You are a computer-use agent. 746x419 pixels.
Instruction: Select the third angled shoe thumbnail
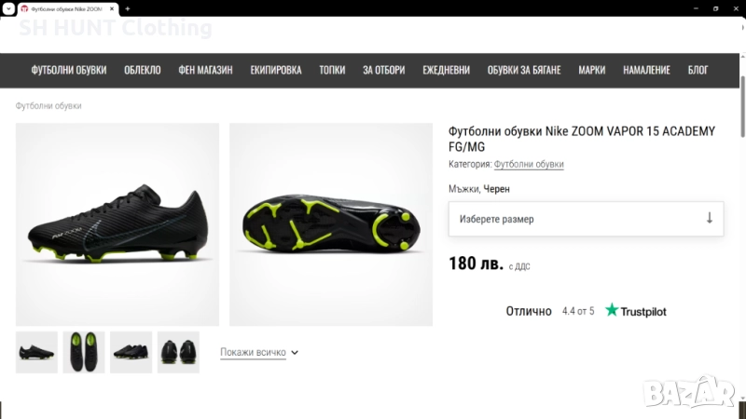(131, 352)
